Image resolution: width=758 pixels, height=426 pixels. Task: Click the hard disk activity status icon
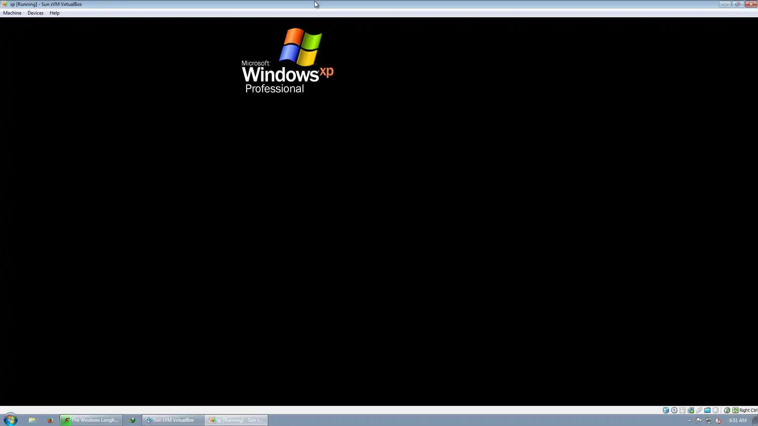666,410
